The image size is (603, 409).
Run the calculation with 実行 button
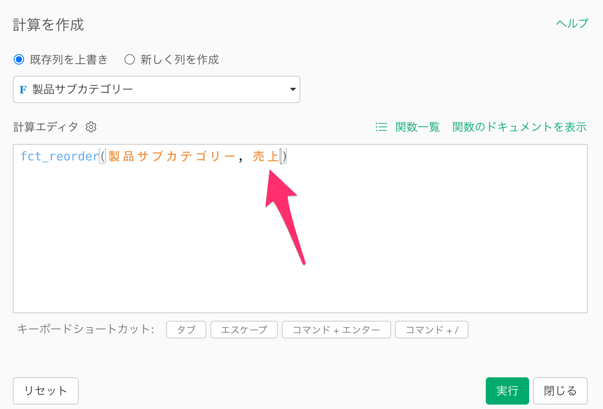click(507, 391)
